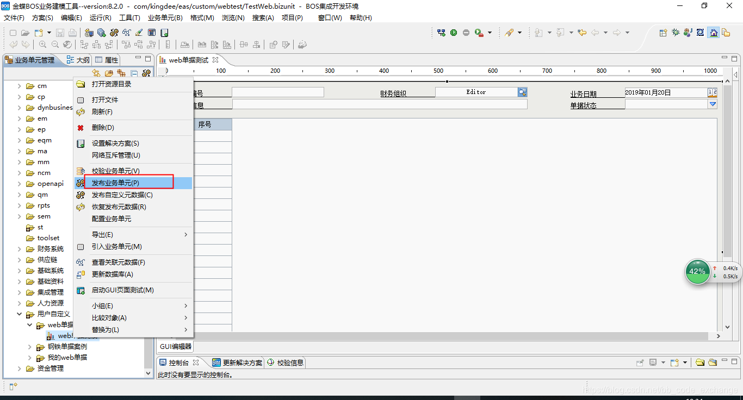Select the 我的web单据 tree item

click(x=67, y=358)
